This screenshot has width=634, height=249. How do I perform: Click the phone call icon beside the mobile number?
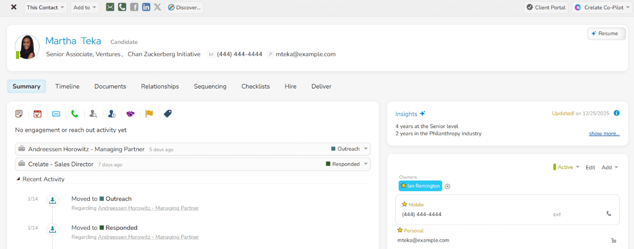(x=609, y=213)
